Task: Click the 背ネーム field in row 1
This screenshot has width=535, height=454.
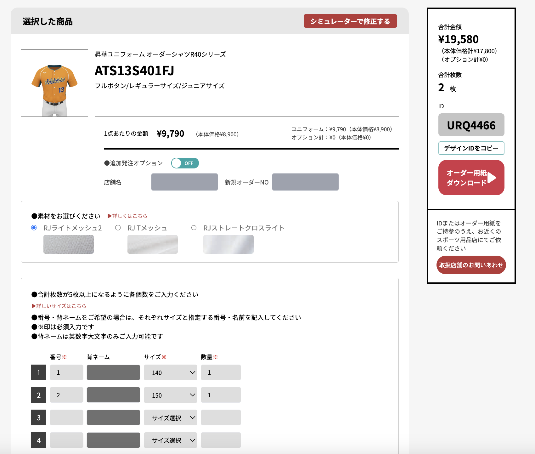Action: click(x=113, y=372)
